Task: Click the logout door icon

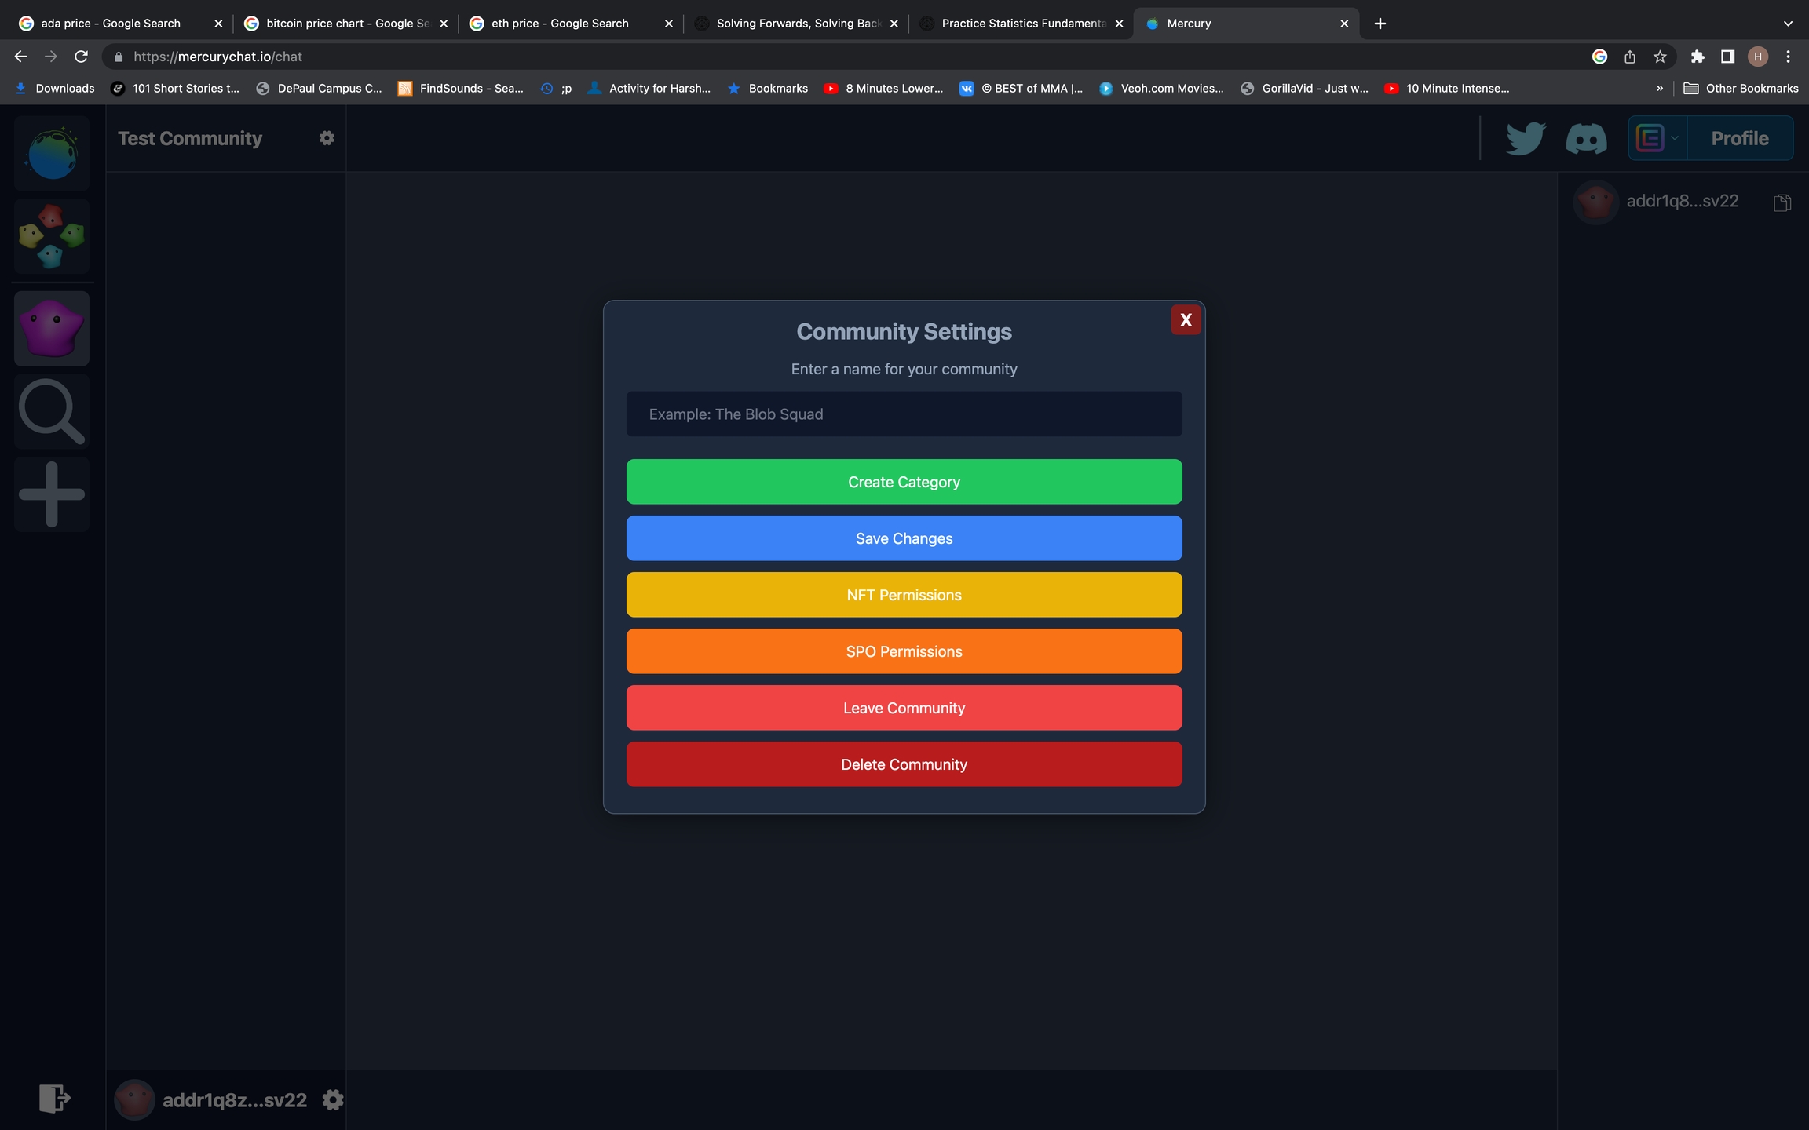Action: point(54,1099)
